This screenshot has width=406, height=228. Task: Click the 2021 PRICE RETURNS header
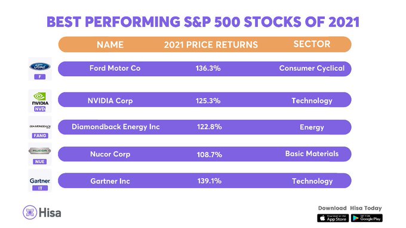[211, 45]
